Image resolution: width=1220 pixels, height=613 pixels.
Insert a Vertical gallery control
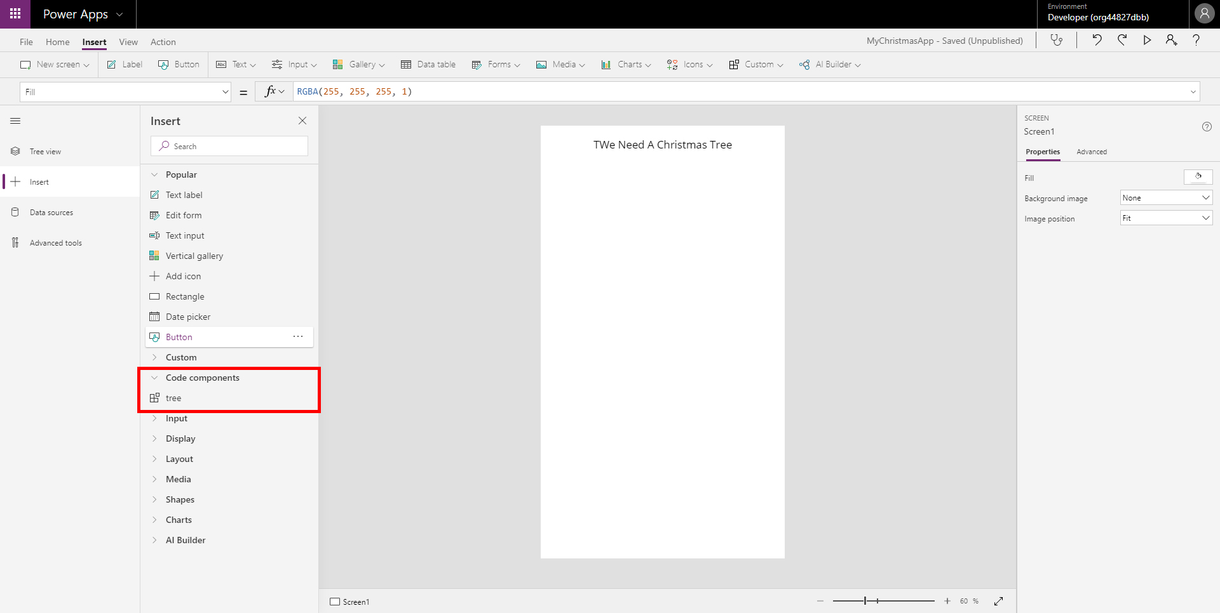(194, 255)
